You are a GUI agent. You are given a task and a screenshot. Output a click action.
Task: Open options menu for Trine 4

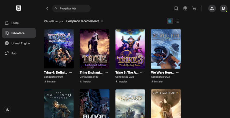[70, 72]
